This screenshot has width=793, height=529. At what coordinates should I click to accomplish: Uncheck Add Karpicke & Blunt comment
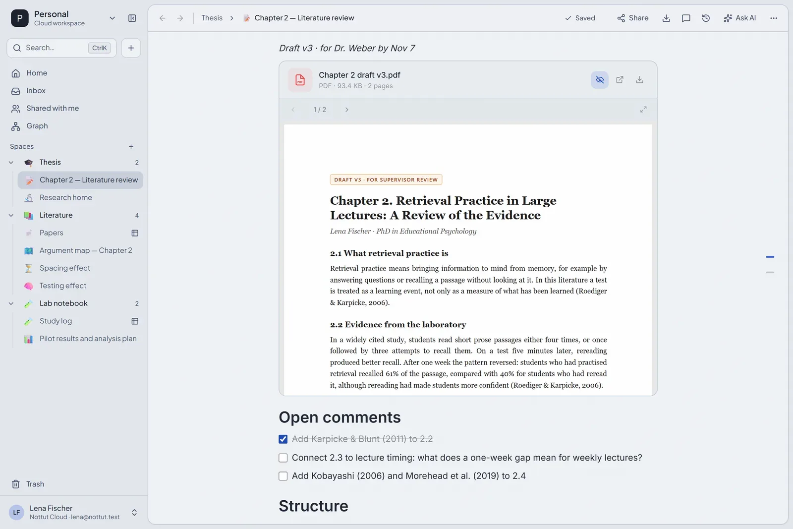tap(283, 439)
